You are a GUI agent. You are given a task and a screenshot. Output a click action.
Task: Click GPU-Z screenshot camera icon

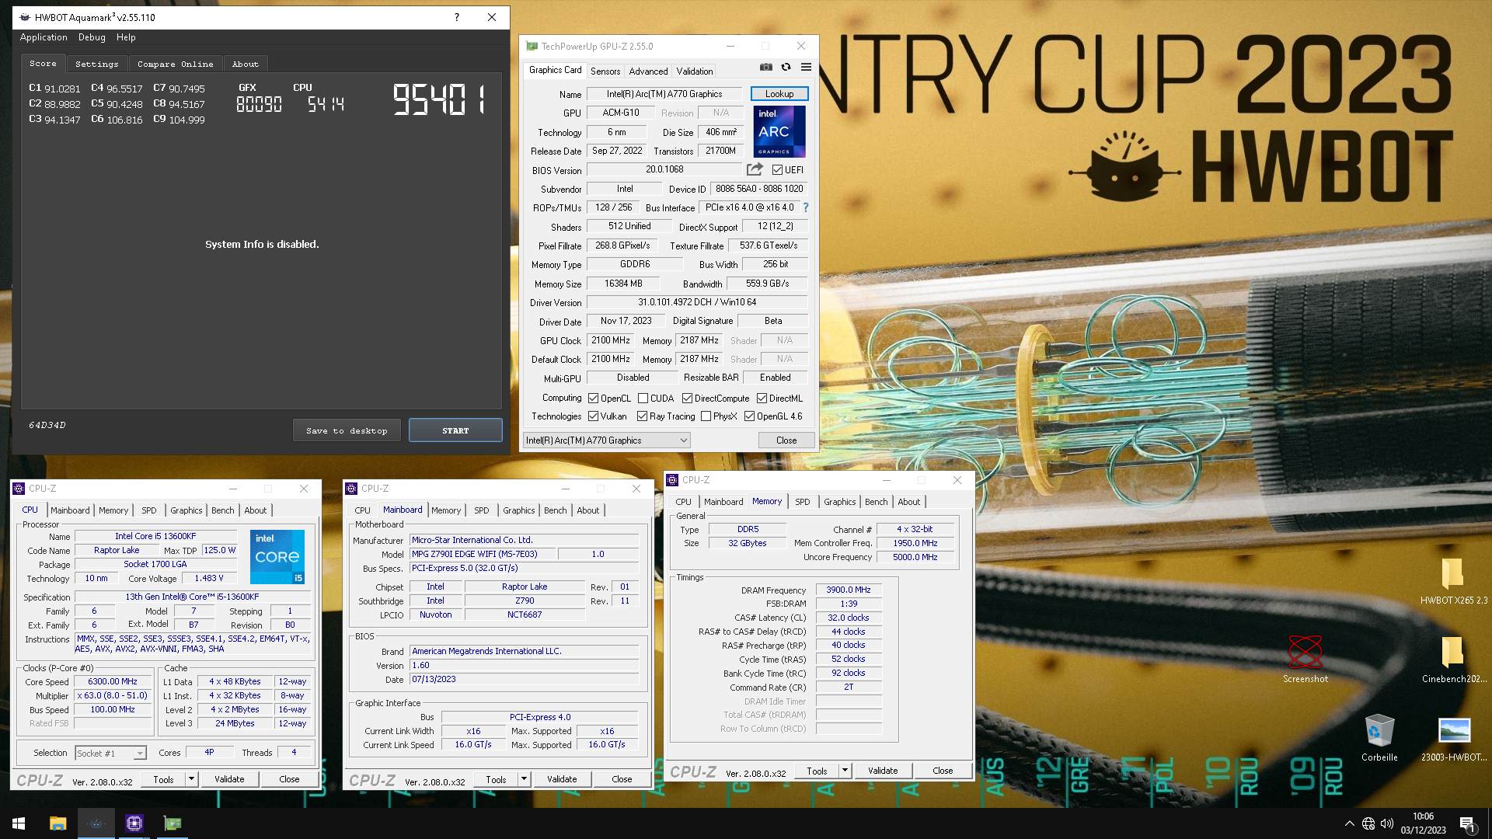click(x=765, y=68)
